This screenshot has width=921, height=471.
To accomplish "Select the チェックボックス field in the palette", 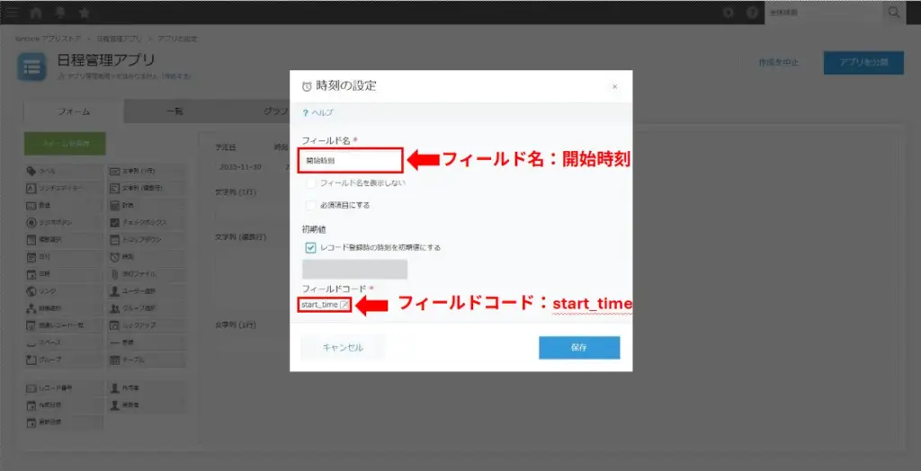I will (147, 223).
